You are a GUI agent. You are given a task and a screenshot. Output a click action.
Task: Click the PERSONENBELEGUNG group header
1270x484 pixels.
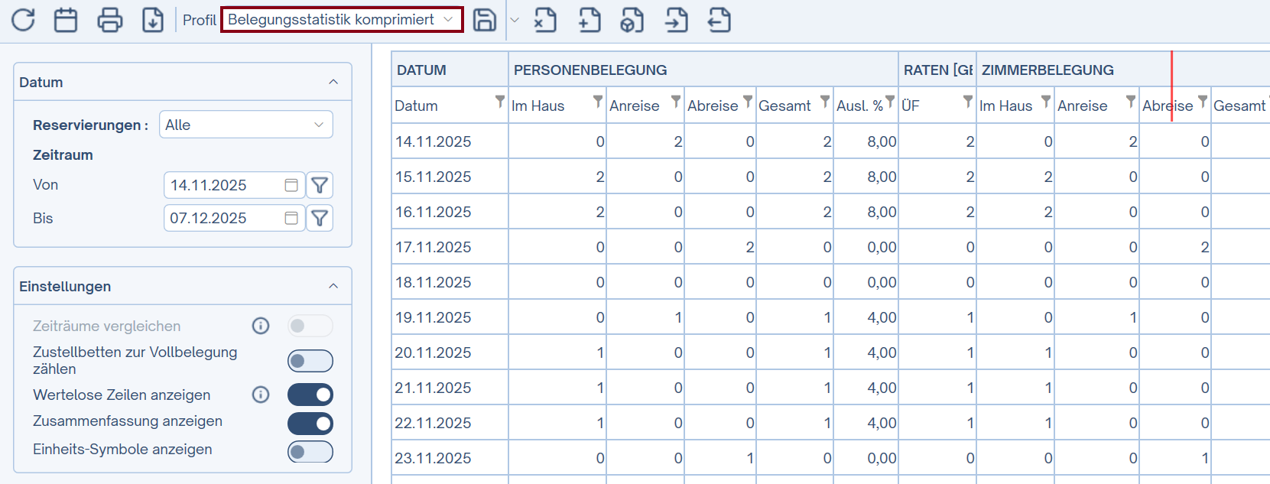(x=703, y=70)
